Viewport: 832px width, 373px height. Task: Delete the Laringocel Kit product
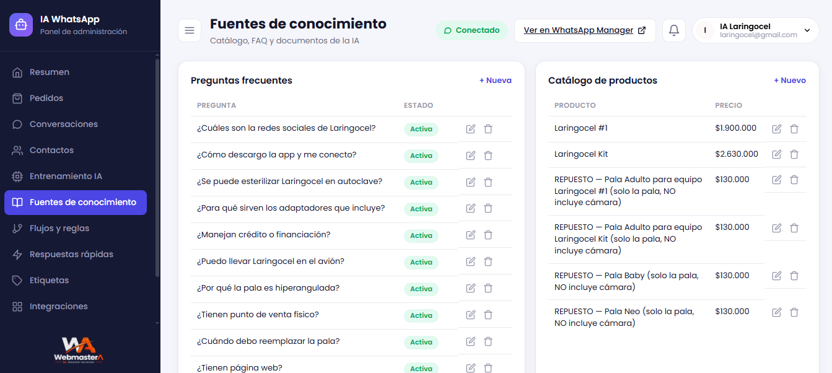click(794, 154)
